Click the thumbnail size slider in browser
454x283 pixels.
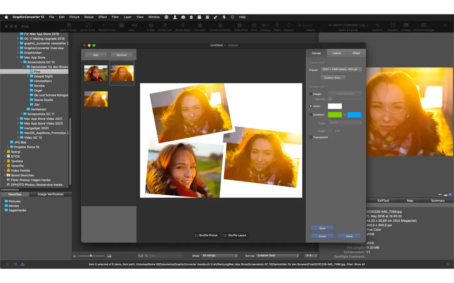91,256
